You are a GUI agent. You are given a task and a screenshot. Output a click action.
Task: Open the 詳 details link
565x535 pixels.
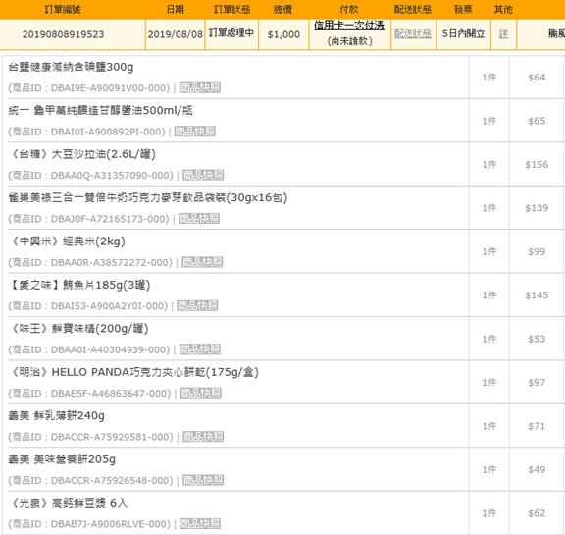click(504, 34)
